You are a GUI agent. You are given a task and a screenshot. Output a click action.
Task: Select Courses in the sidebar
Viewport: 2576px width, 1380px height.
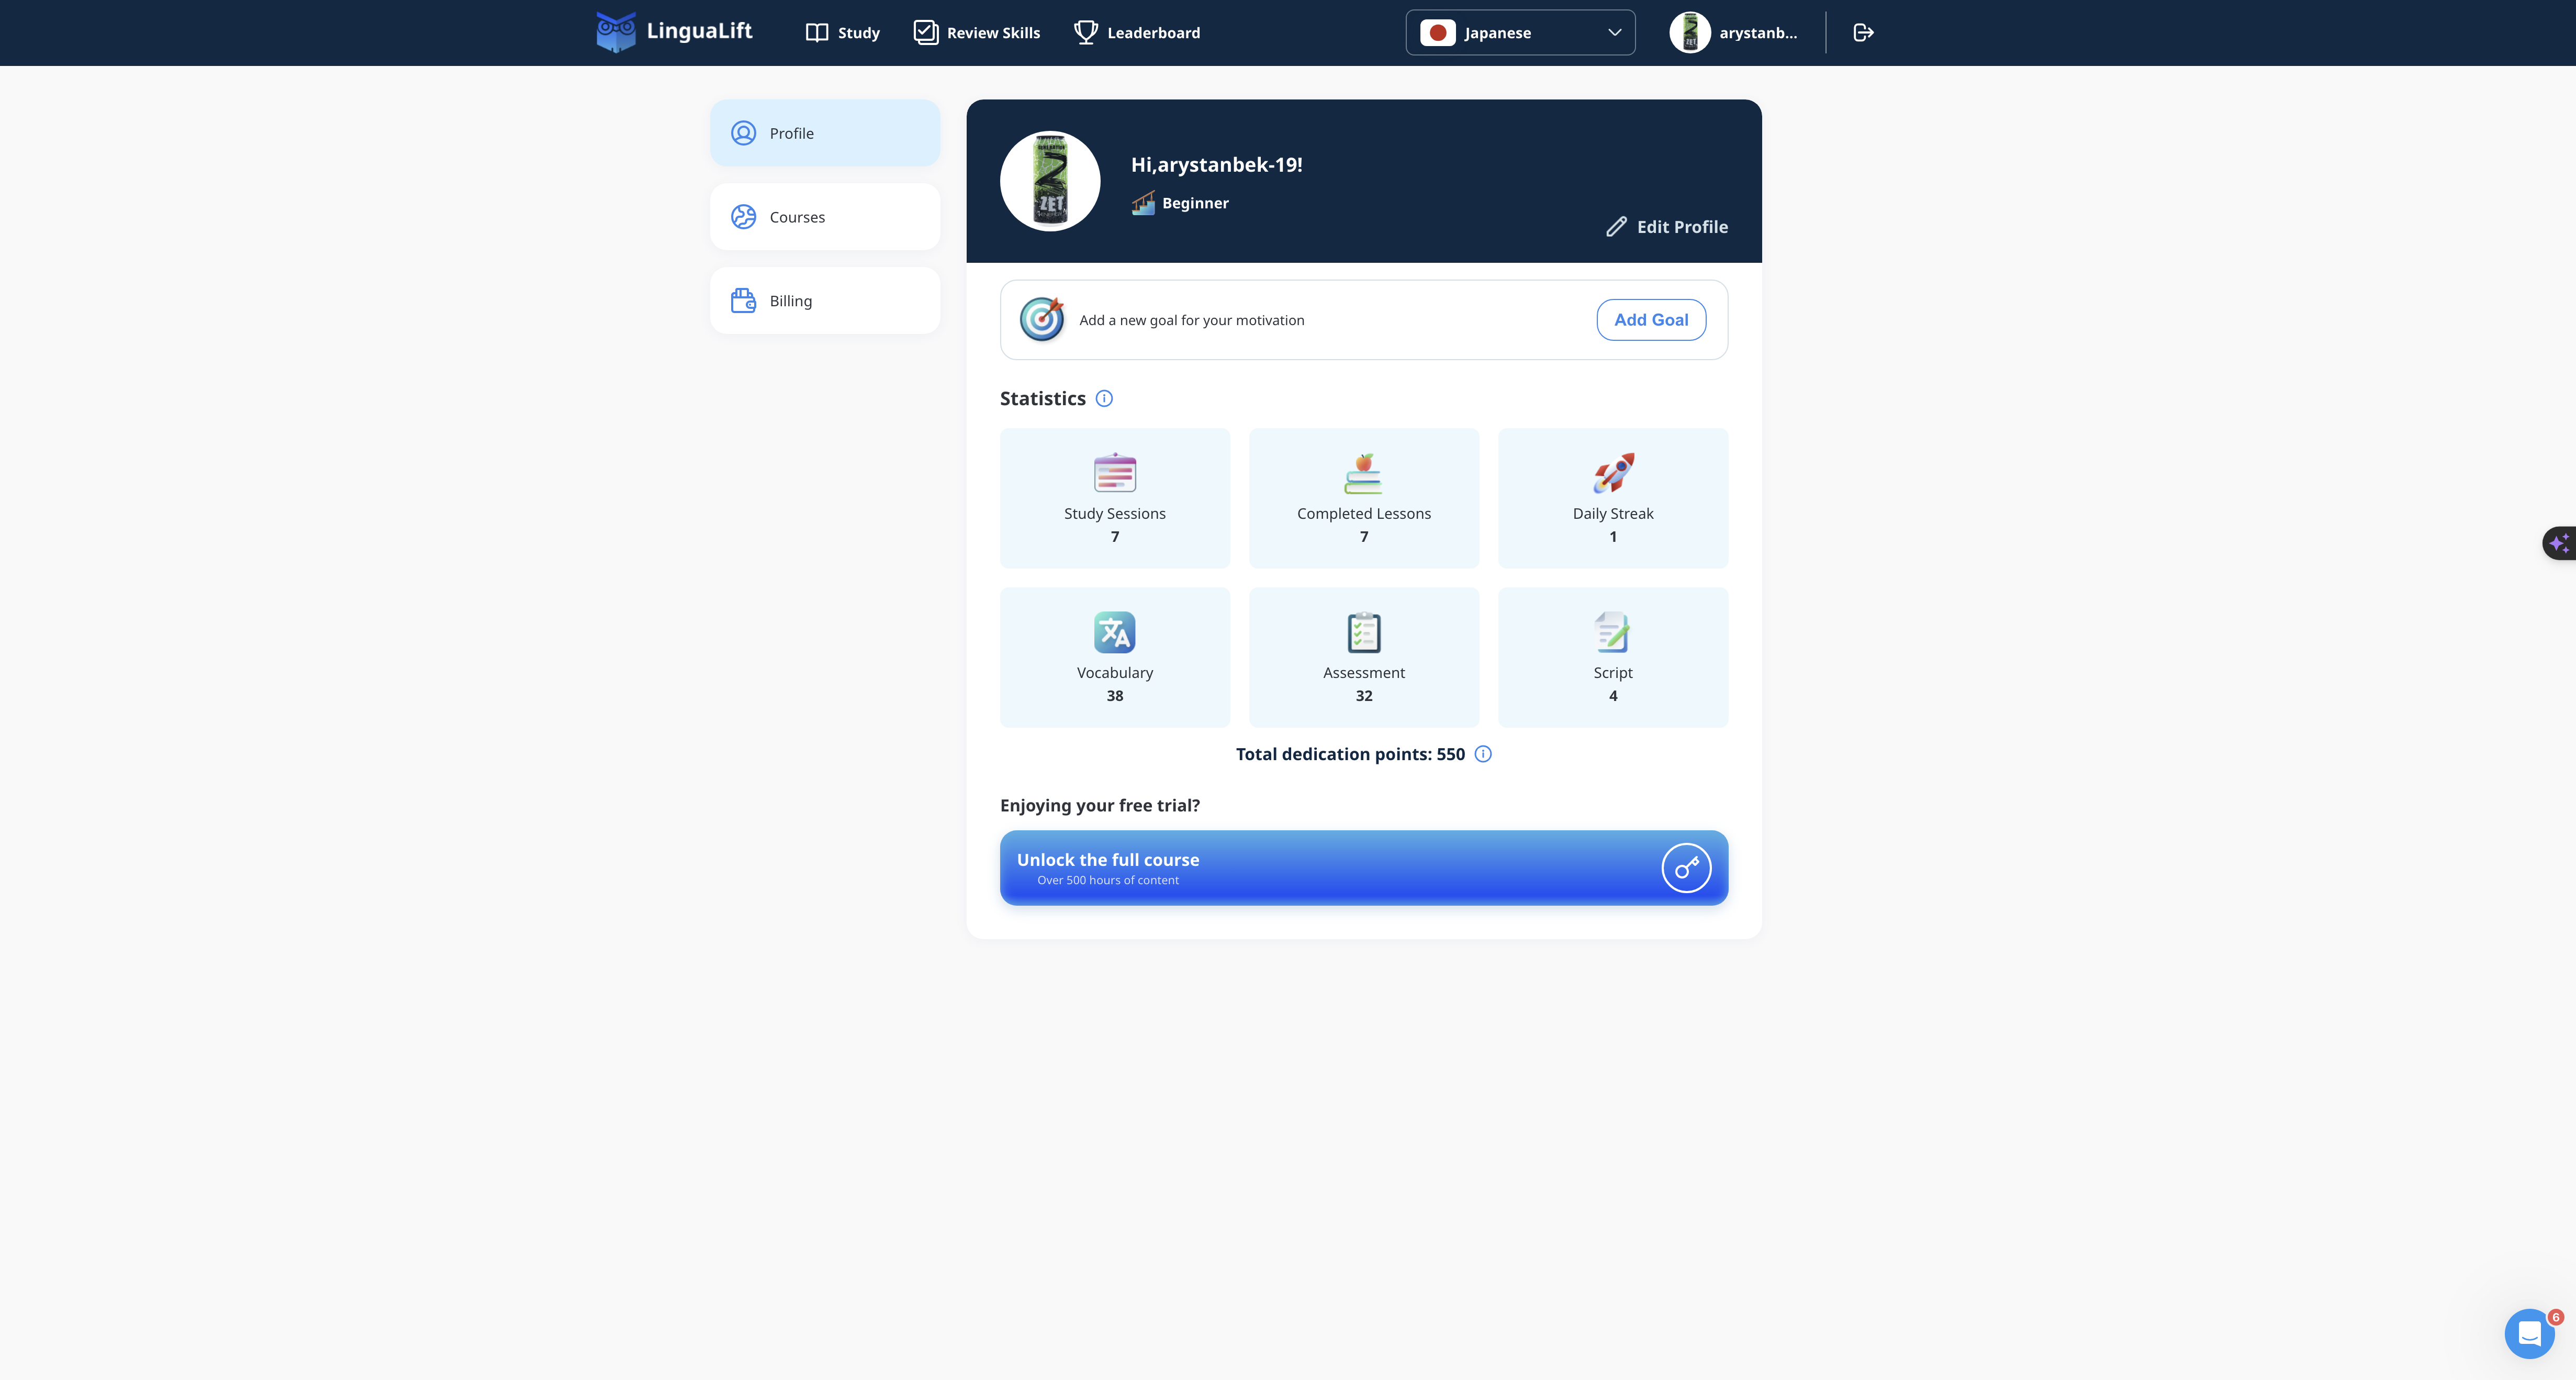coord(824,217)
